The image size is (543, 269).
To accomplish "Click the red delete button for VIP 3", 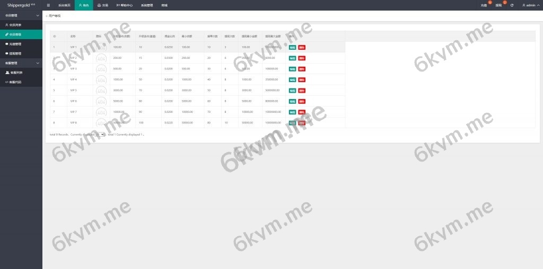I will tap(302, 69).
